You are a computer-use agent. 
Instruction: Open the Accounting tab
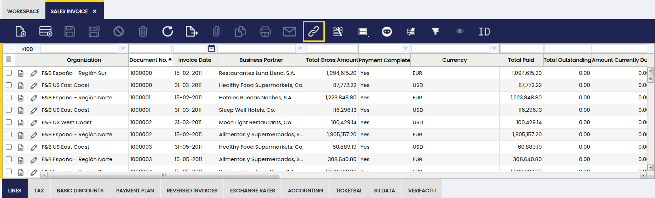pyautogui.click(x=305, y=191)
